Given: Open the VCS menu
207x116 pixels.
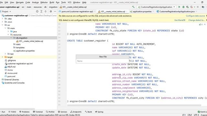Looking at the screenshot, I should point(70,2).
